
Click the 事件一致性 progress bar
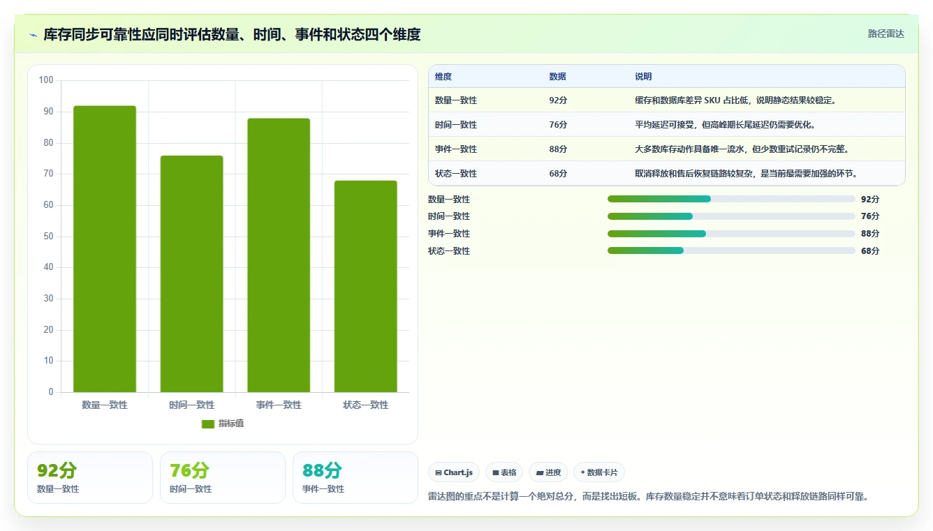[731, 234]
